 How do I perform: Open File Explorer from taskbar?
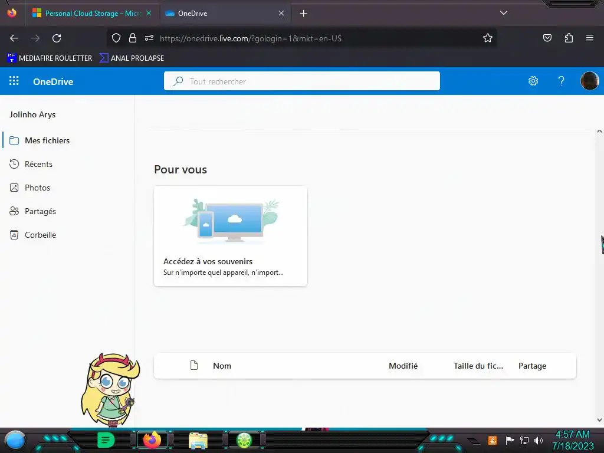click(198, 440)
